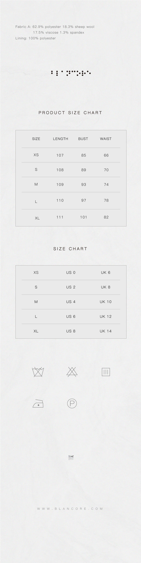Select the BUST column header
The height and width of the screenshot is (563, 141).
pyautogui.click(x=83, y=139)
